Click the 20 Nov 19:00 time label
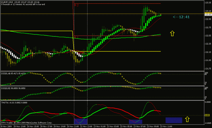 tap(59, 127)
